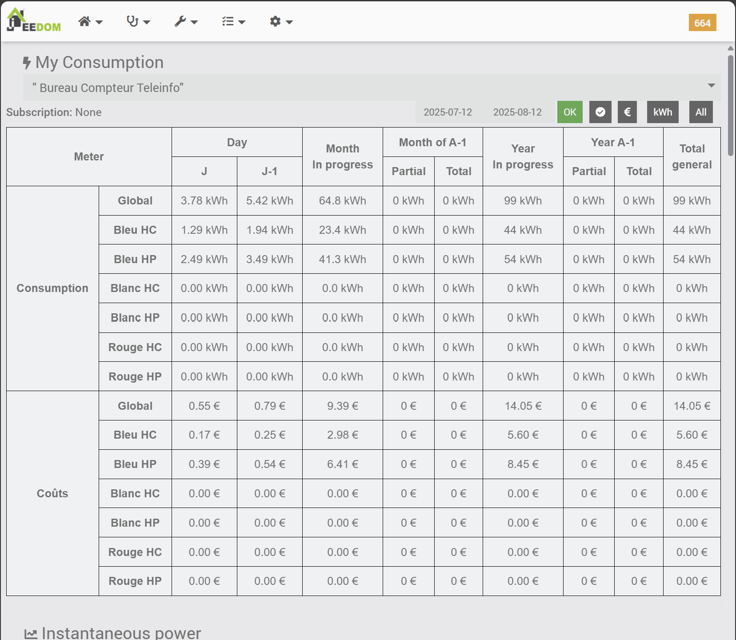The height and width of the screenshot is (640, 736).
Task: Click the end date field 2025-08-12
Action: 517,112
